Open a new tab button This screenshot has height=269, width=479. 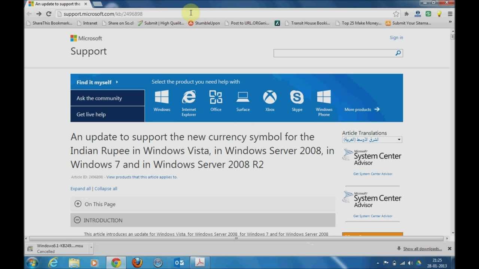pos(97,4)
